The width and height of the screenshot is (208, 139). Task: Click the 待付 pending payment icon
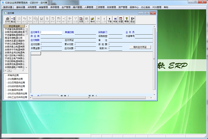coord(92,20)
